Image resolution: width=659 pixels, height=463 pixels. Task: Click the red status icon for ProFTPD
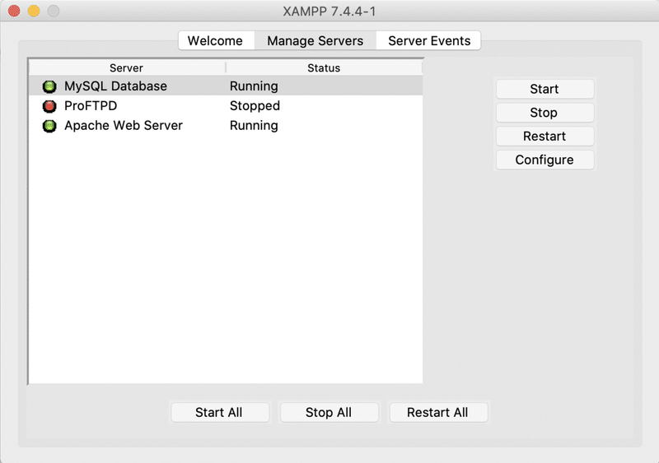(x=49, y=106)
